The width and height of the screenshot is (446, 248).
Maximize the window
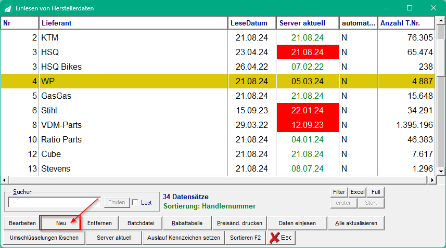click(410, 8)
